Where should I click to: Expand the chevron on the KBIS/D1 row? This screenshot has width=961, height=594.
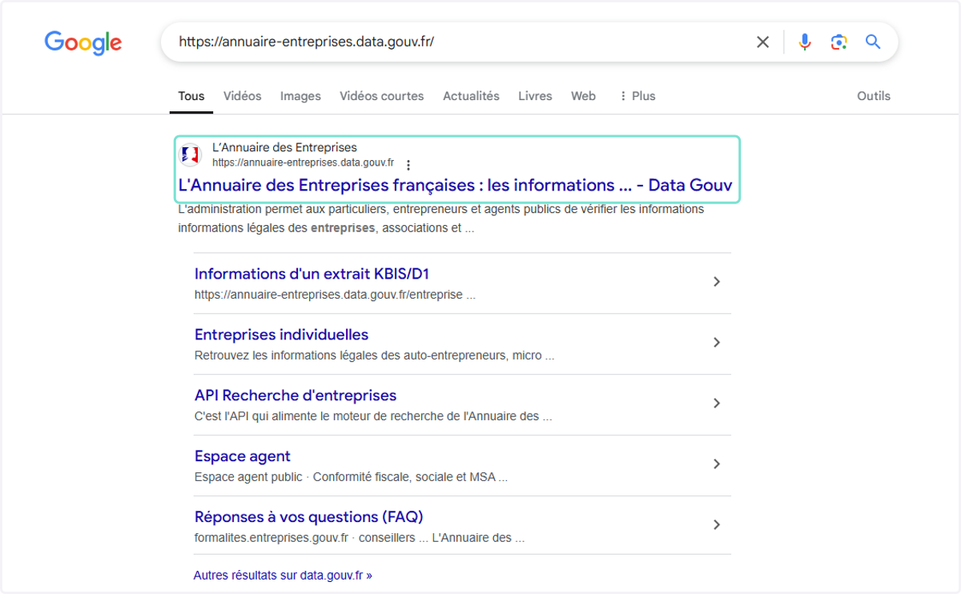pos(717,282)
